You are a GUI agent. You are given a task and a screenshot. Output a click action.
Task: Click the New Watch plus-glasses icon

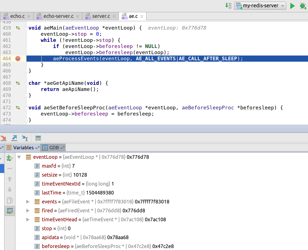(x=9, y=158)
